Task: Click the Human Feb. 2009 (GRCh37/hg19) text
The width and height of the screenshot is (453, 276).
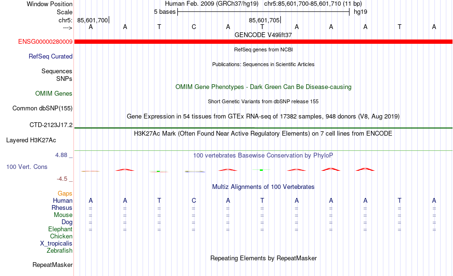Action: [212, 4]
